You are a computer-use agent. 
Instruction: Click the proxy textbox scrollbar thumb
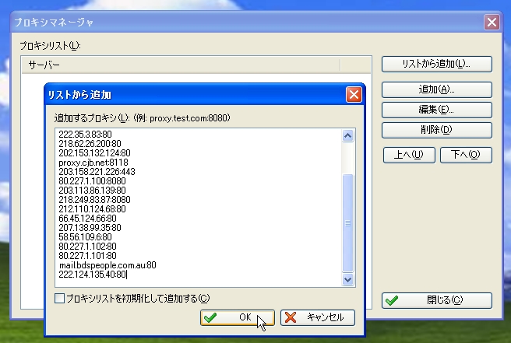click(x=347, y=223)
